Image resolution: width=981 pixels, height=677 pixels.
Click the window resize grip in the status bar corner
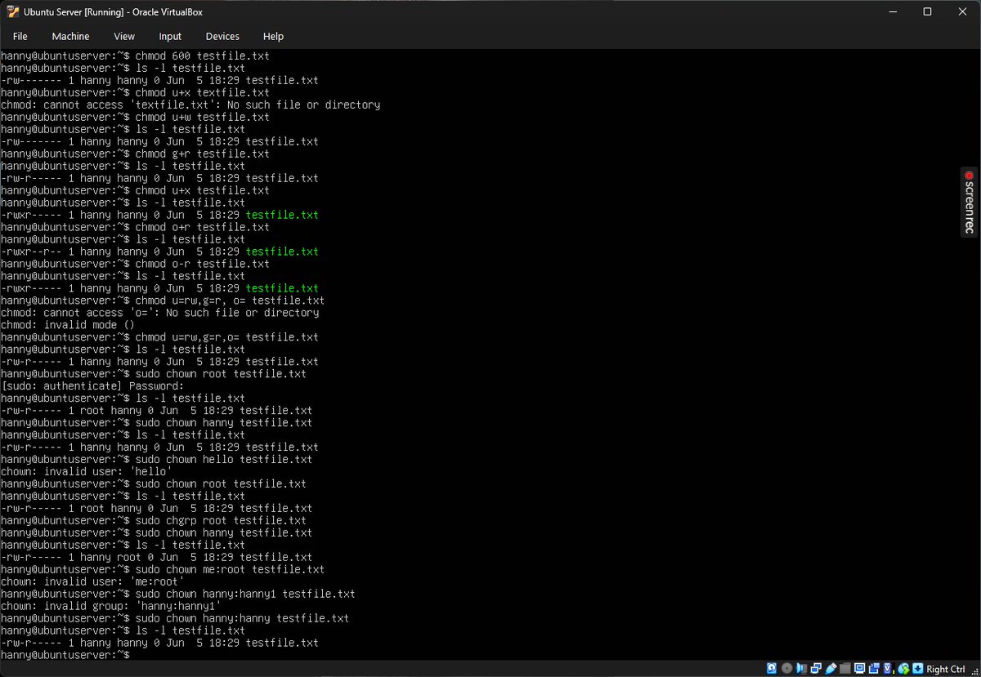pyautogui.click(x=974, y=670)
